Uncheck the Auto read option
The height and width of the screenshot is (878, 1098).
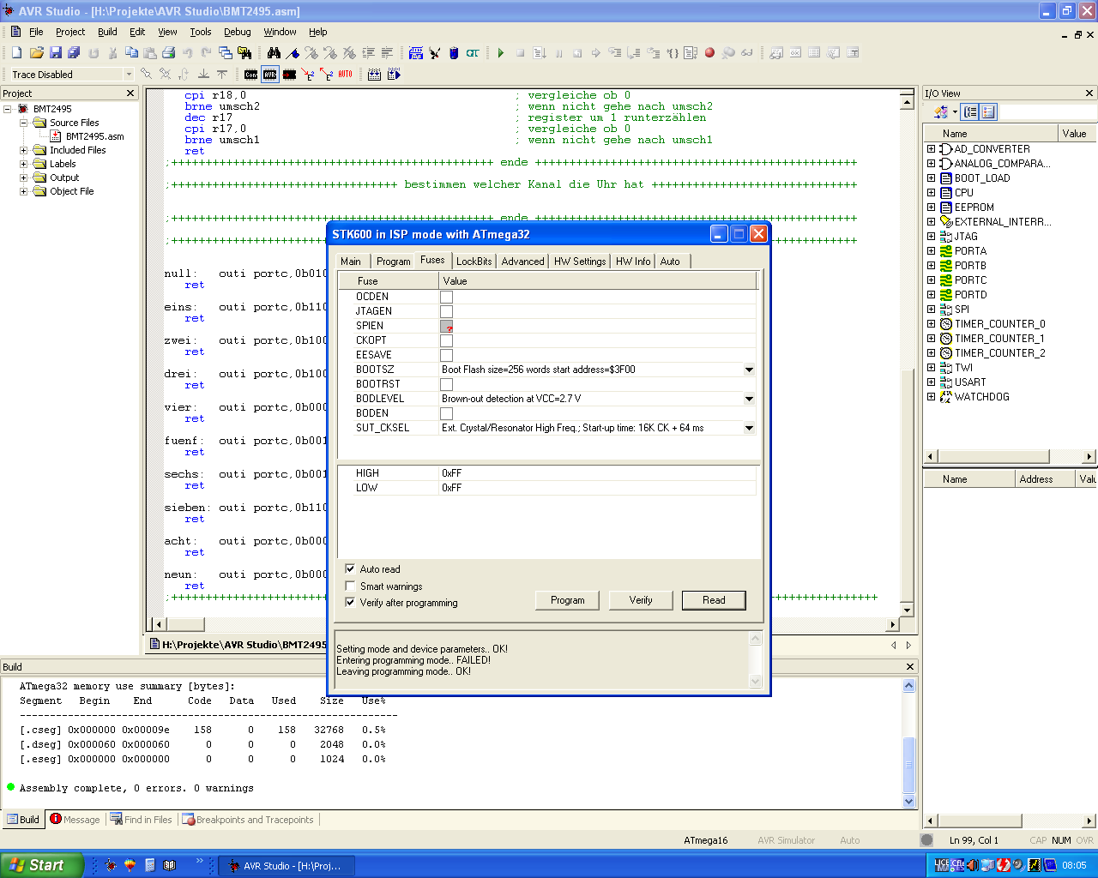coord(350,568)
